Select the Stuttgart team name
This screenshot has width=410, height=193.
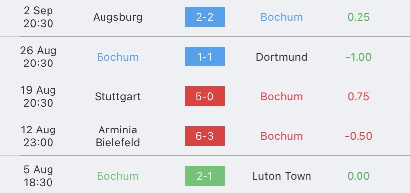118,97
